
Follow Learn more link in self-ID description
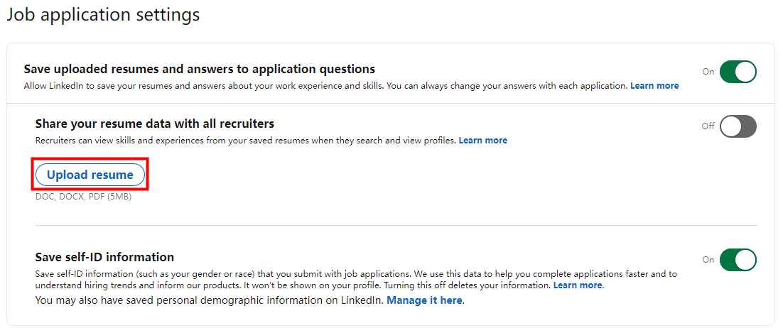pyautogui.click(x=577, y=285)
